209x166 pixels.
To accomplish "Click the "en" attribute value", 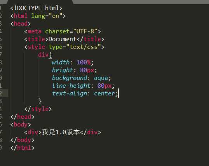I will [56, 16].
